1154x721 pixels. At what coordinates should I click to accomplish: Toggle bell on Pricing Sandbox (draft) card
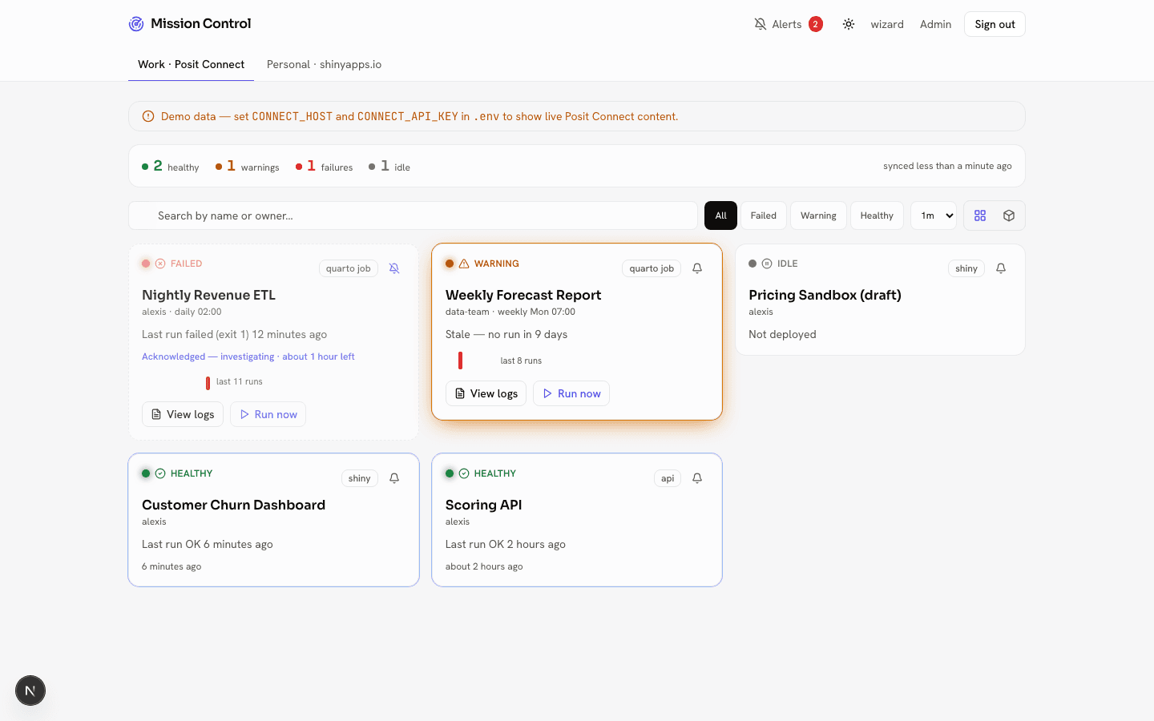(1001, 268)
